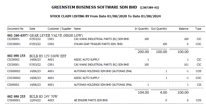This screenshot has height=104, width=206.
Task: Select the registration number '((387389-H))'
Action: (x=149, y=8)
